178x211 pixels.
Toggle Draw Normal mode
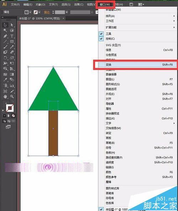[5, 121]
